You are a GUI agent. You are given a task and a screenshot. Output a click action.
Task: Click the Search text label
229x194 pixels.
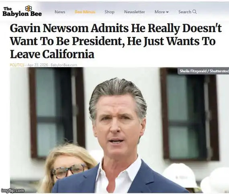(x=185, y=12)
